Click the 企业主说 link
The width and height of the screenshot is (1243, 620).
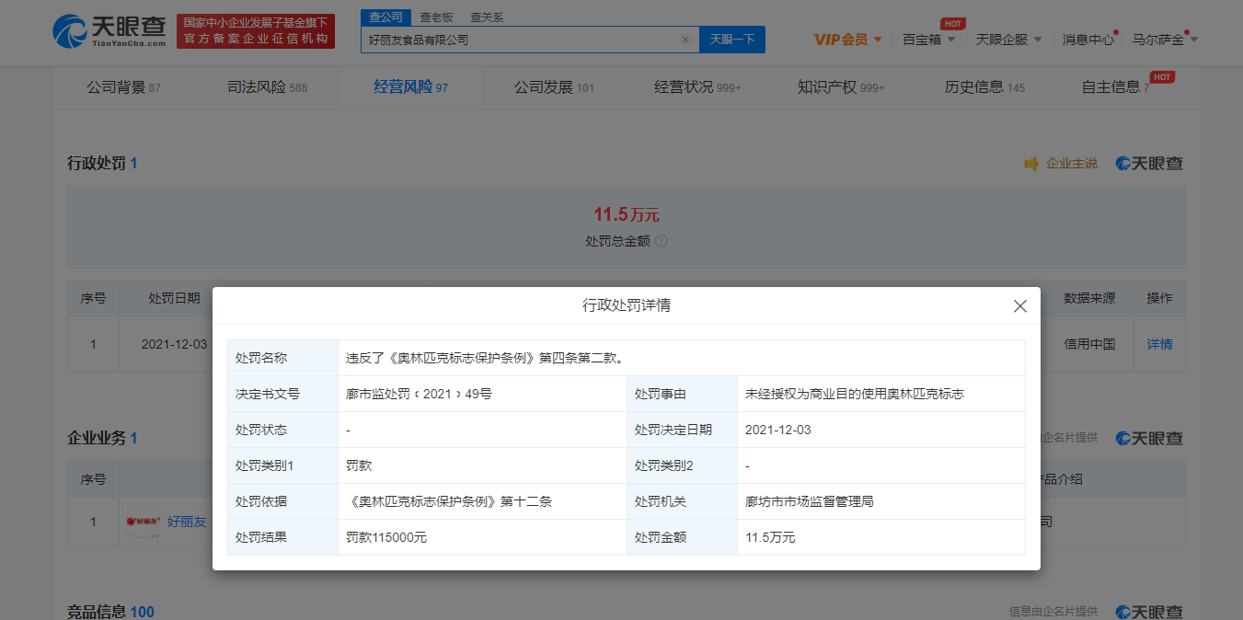pyautogui.click(x=1072, y=164)
